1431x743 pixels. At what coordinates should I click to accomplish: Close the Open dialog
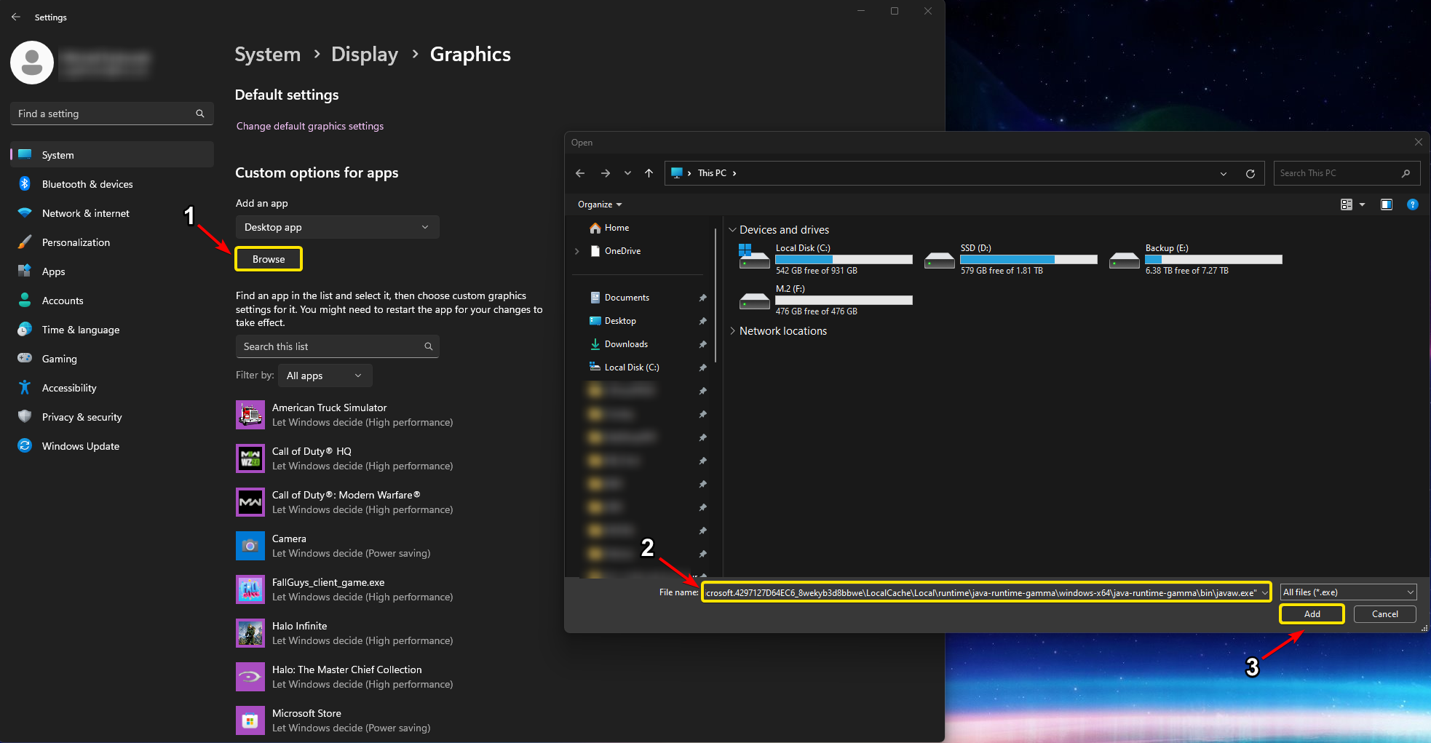pyautogui.click(x=1418, y=142)
